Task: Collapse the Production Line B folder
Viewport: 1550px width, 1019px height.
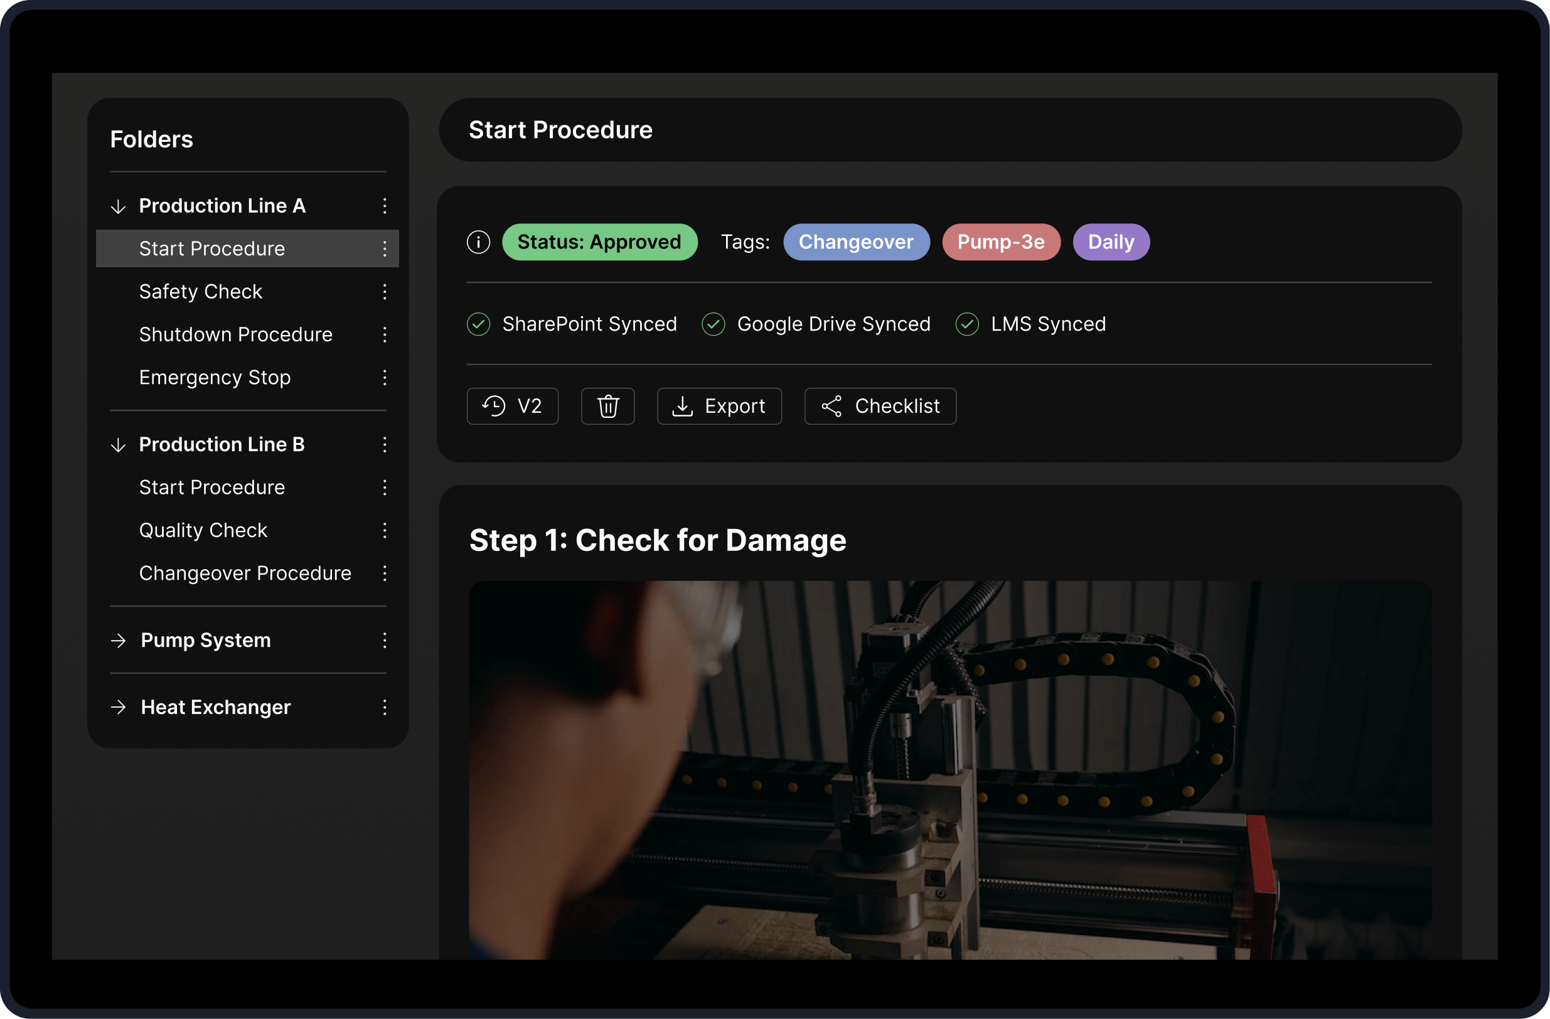Action: [119, 445]
